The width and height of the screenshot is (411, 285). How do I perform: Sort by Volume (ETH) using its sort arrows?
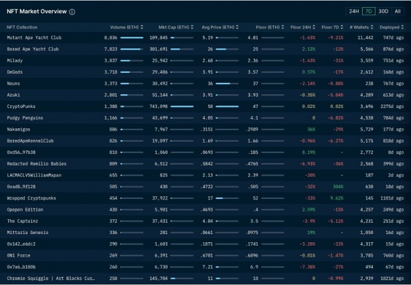coord(142,27)
